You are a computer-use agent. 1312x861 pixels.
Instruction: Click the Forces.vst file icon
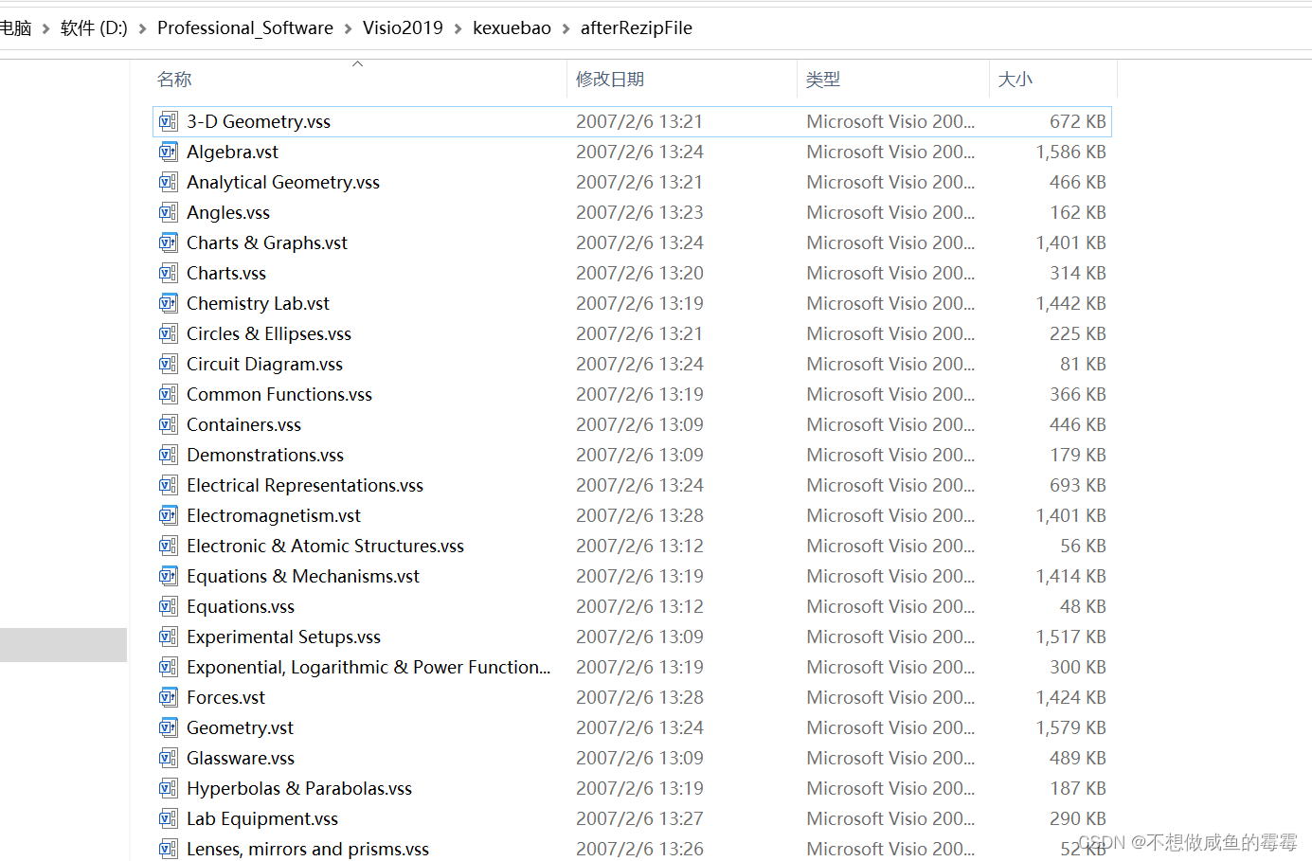click(x=168, y=697)
